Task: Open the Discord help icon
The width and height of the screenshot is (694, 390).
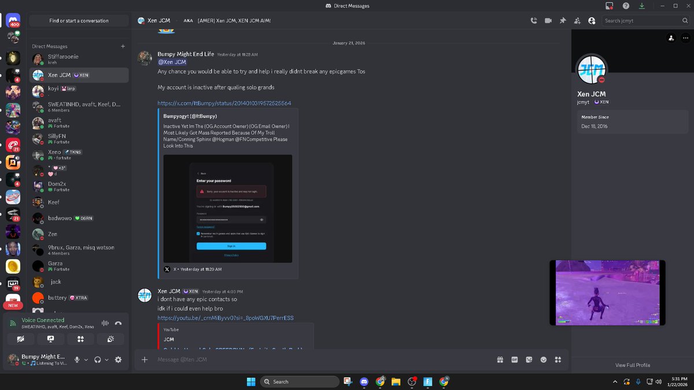Action: coord(626,6)
